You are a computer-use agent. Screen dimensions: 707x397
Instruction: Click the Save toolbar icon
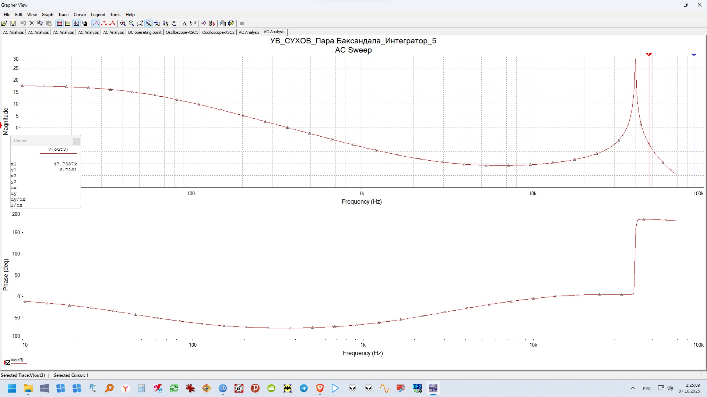(x=13, y=23)
